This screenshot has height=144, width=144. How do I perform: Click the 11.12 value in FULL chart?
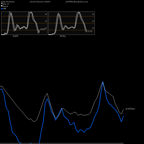(x=90, y=31)
